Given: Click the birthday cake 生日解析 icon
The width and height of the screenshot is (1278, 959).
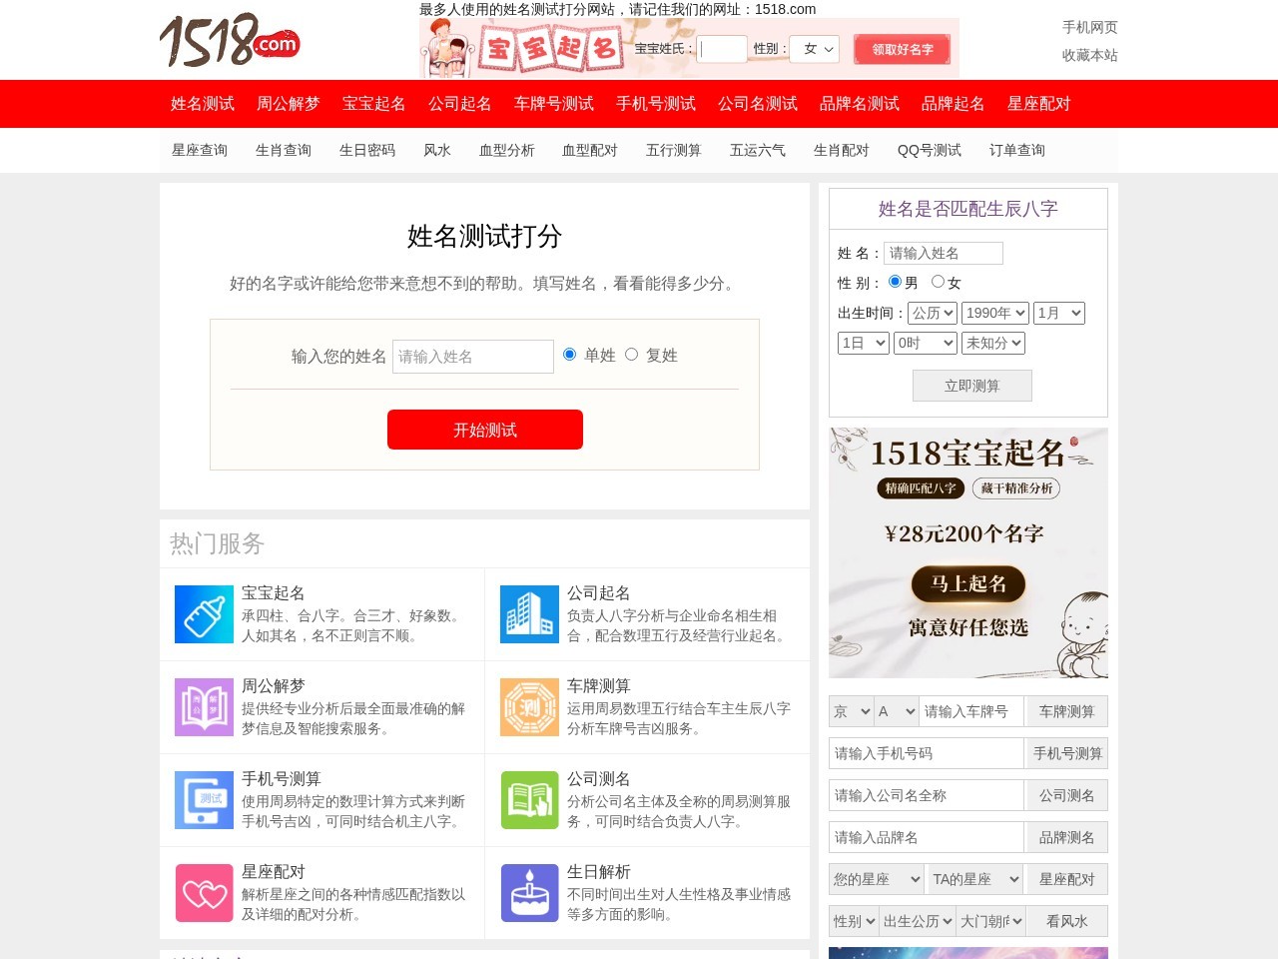Looking at the screenshot, I should tap(529, 892).
